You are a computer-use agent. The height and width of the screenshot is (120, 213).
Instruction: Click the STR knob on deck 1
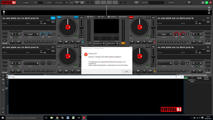(x=43, y=34)
